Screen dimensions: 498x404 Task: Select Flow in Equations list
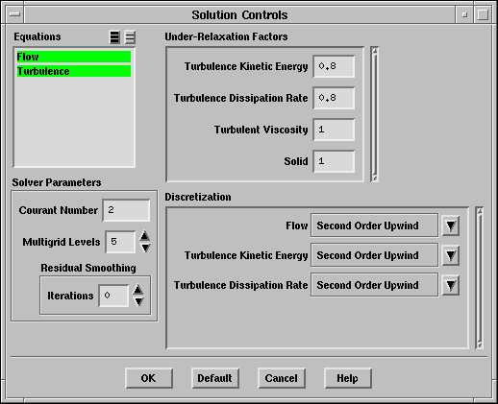74,57
